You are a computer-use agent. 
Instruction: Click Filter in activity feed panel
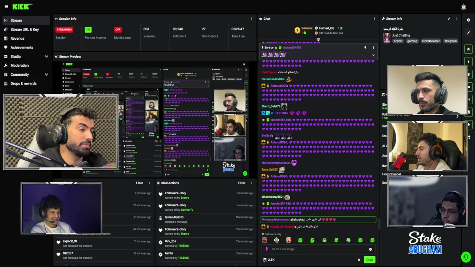click(140, 183)
